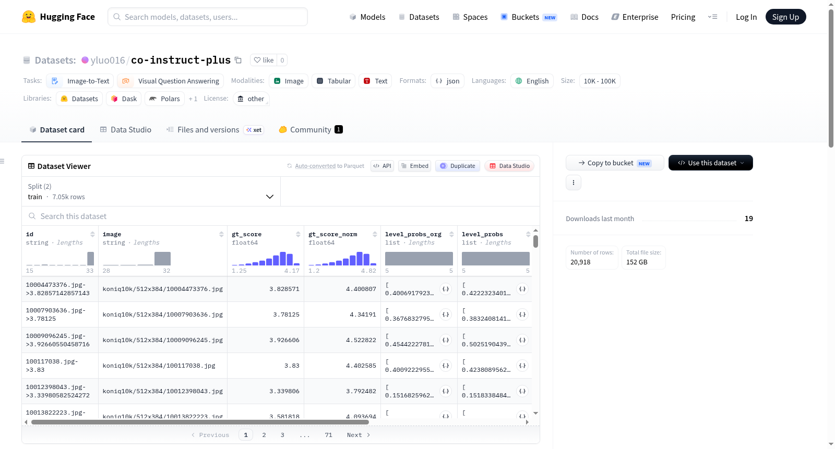Open the Auto-converted to Parquet link
Image resolution: width=835 pixels, height=449 pixels.
tap(315, 166)
